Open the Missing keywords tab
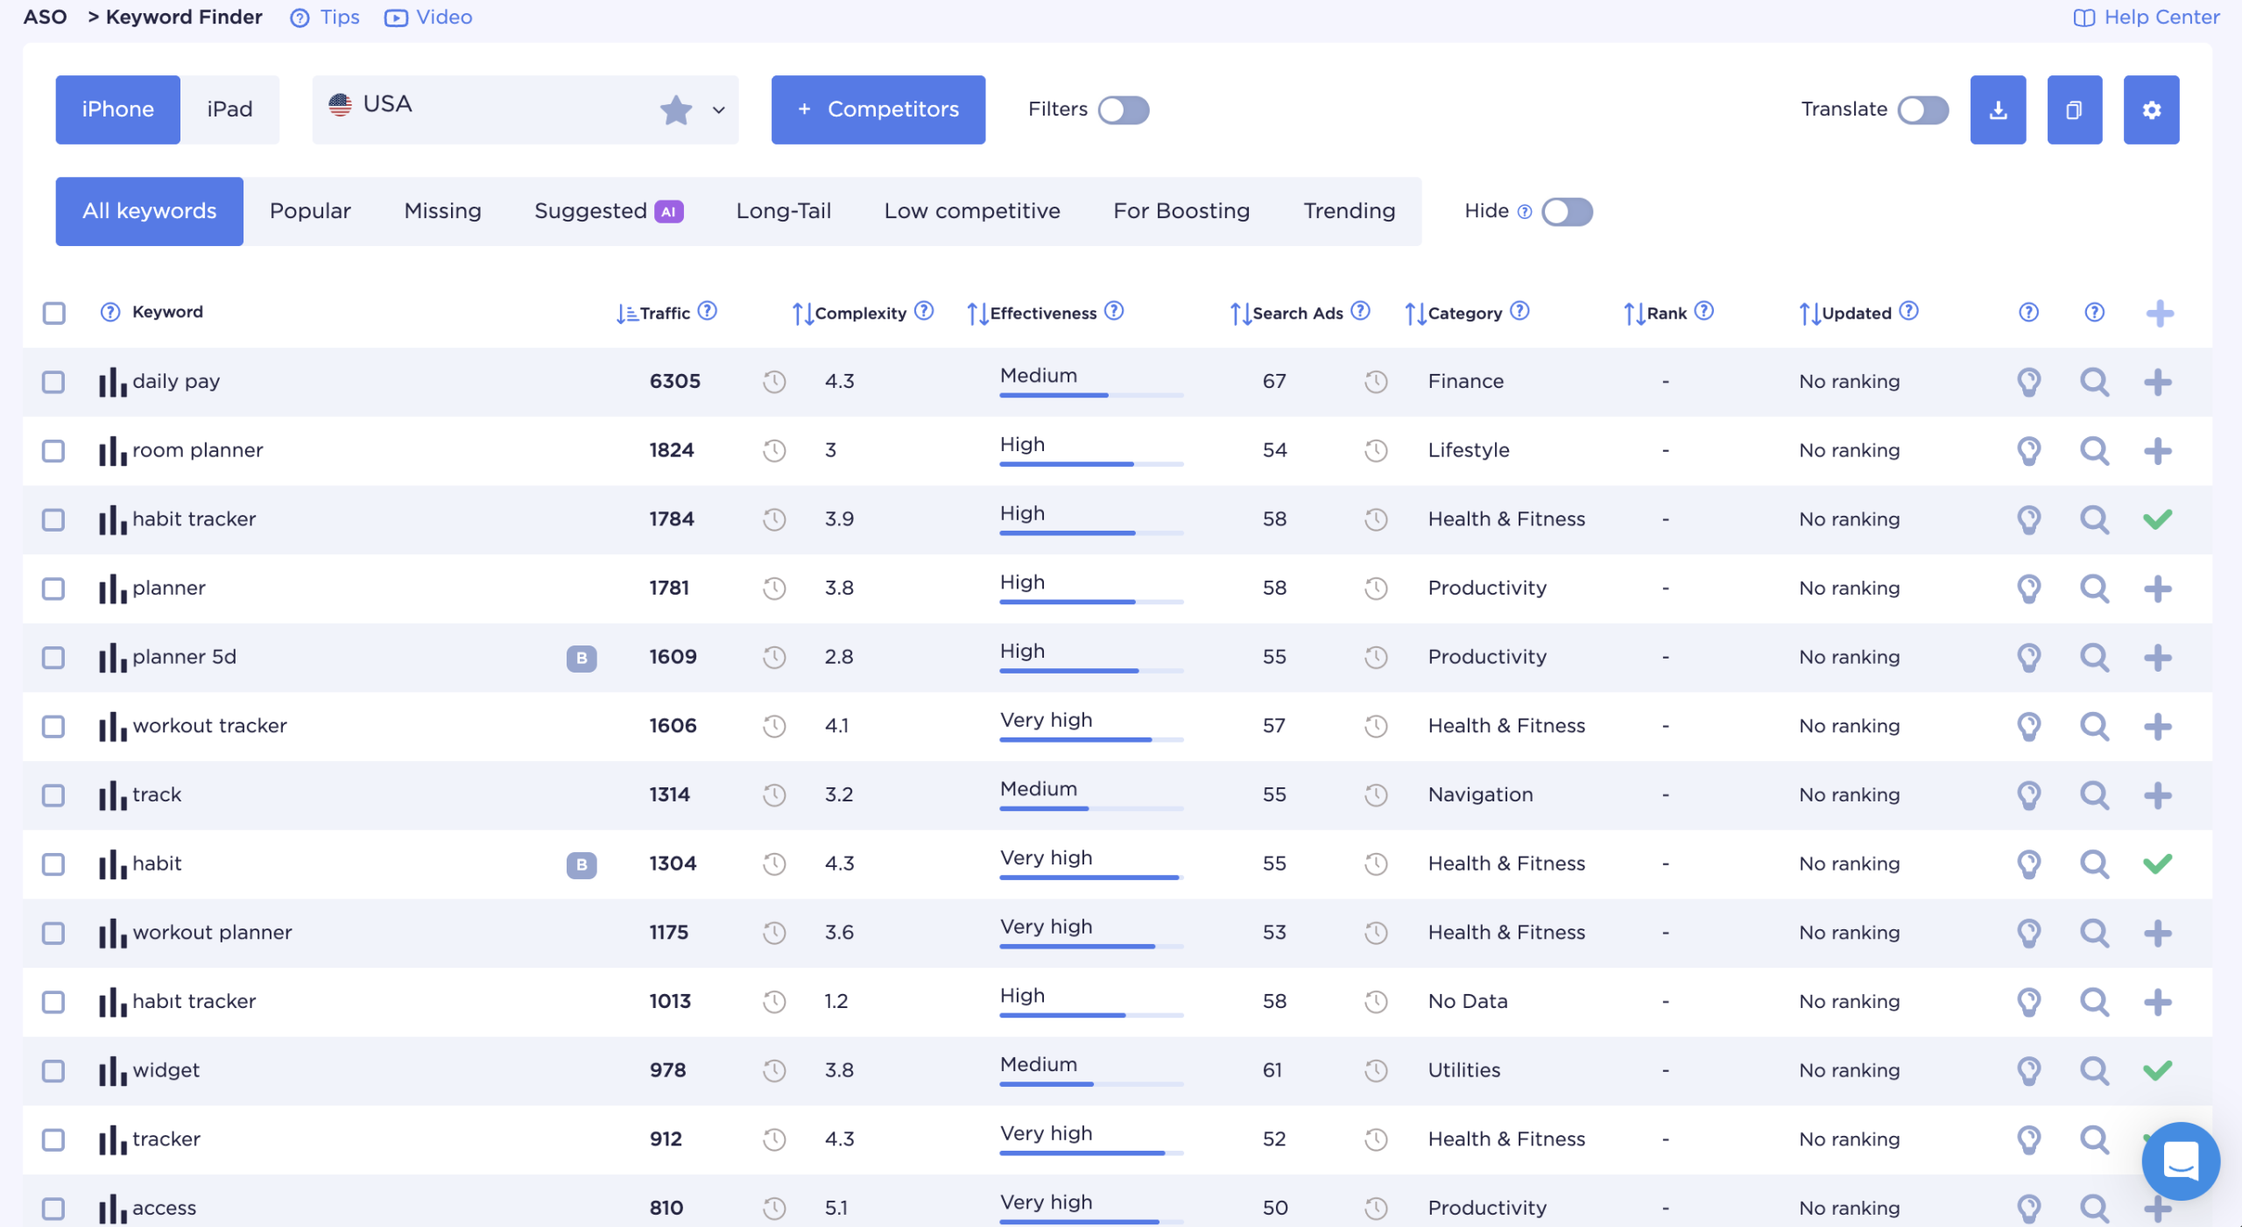 [442, 211]
